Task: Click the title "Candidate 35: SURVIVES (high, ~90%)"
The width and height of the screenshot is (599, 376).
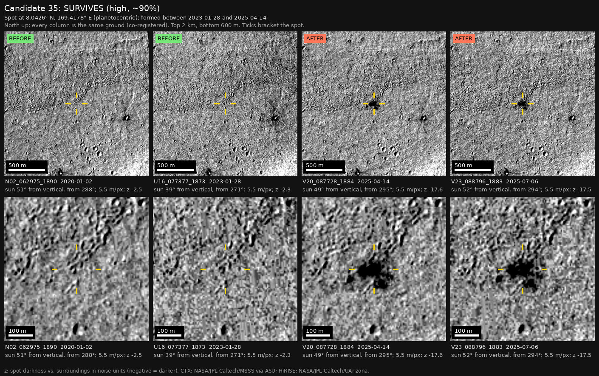Action: [x=82, y=8]
